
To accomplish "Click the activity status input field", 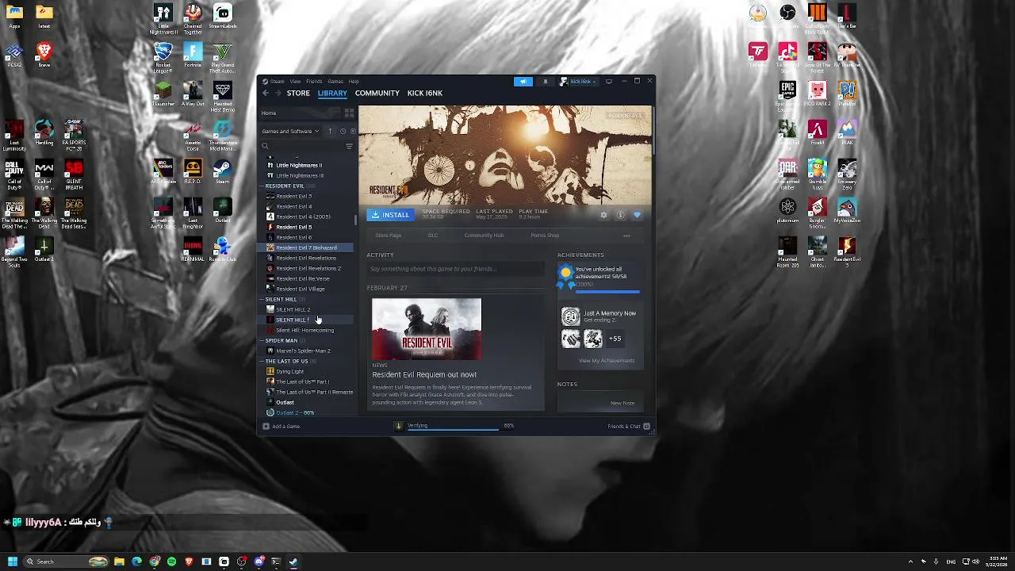I will click(455, 269).
